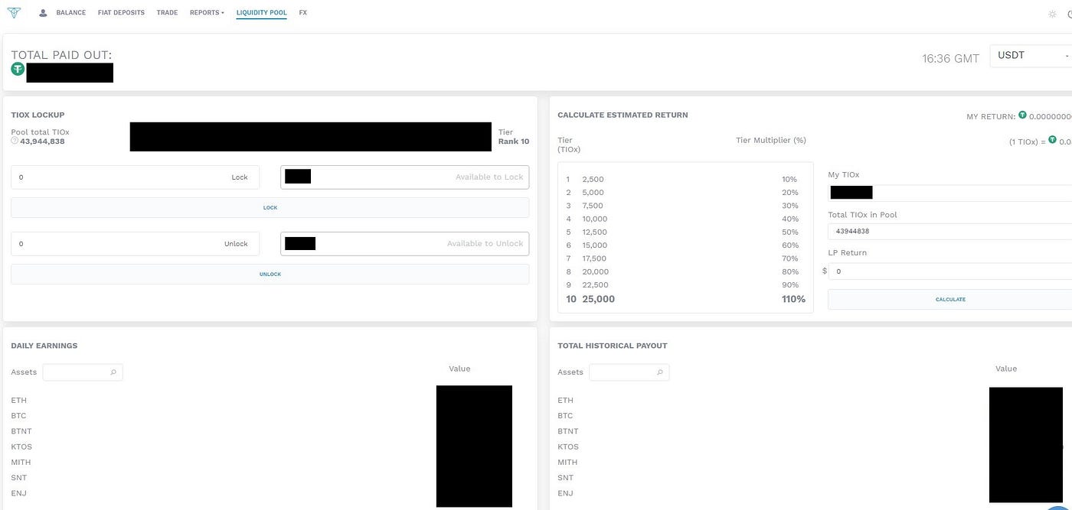Click the UNLOCK button
This screenshot has width=1072, height=510.
click(270, 274)
